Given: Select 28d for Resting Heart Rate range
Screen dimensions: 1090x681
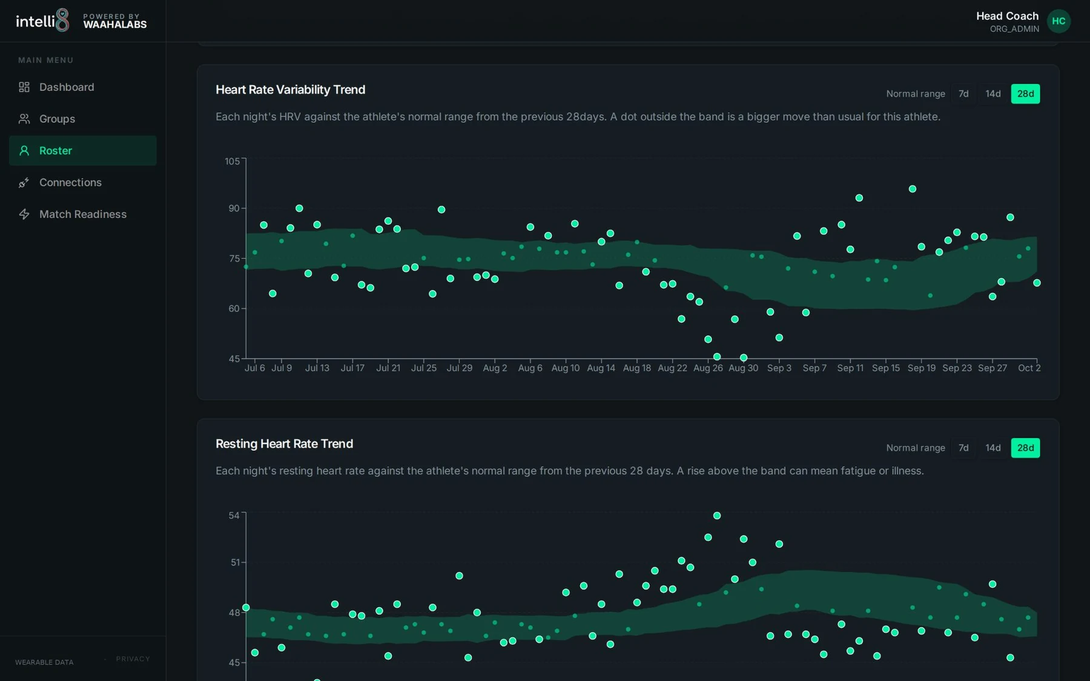Looking at the screenshot, I should (1025, 448).
